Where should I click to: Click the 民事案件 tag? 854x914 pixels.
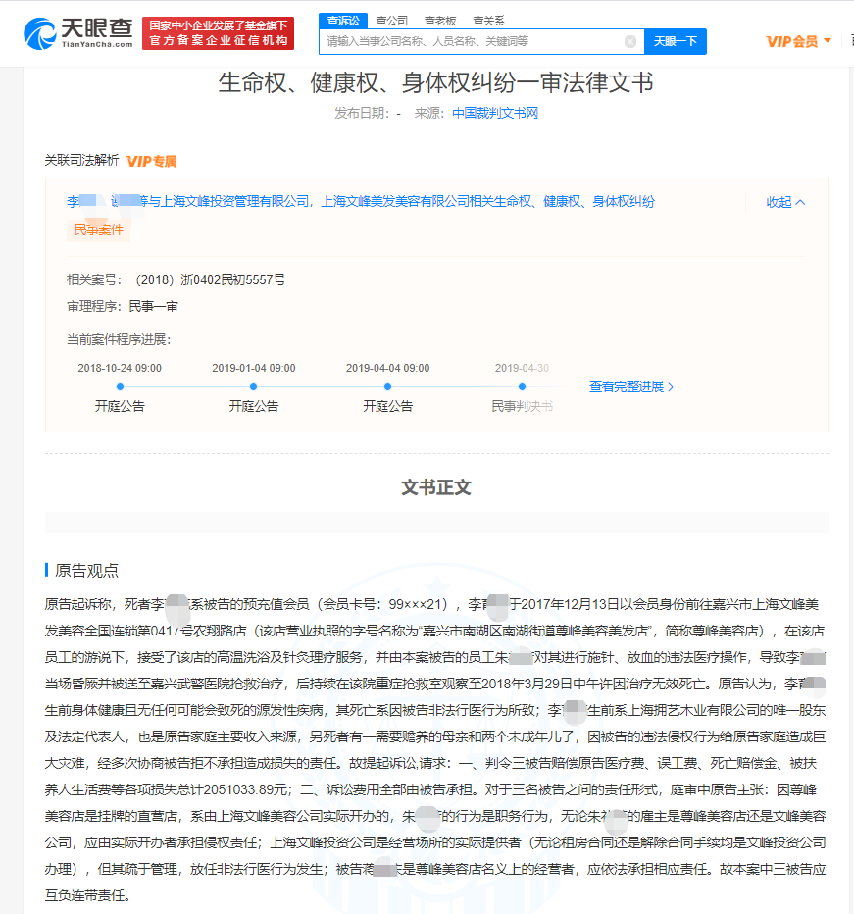[96, 228]
